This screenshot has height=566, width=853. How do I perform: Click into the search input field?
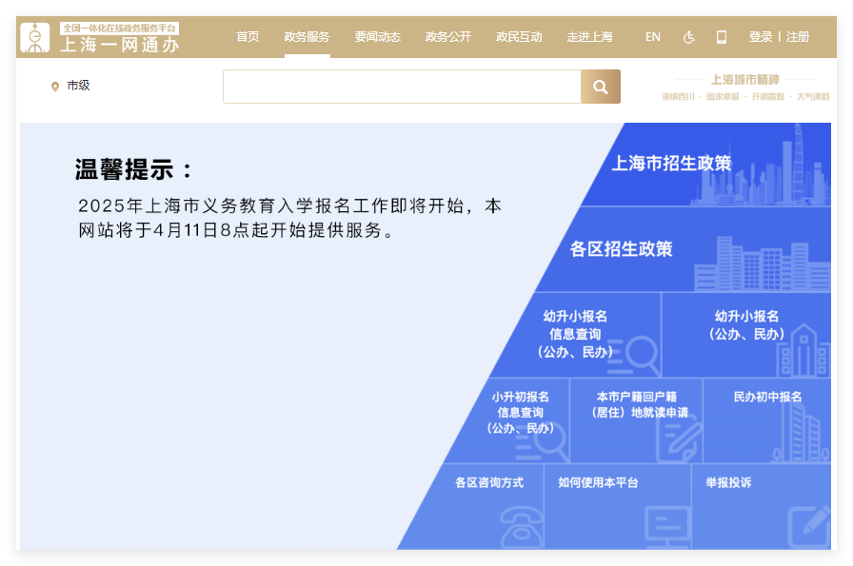click(x=402, y=87)
